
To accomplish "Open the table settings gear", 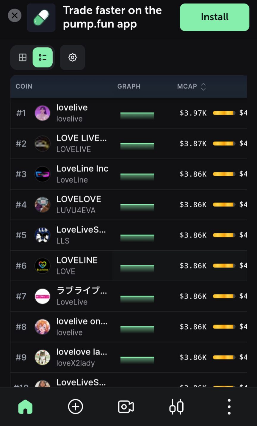I will pyautogui.click(x=73, y=57).
